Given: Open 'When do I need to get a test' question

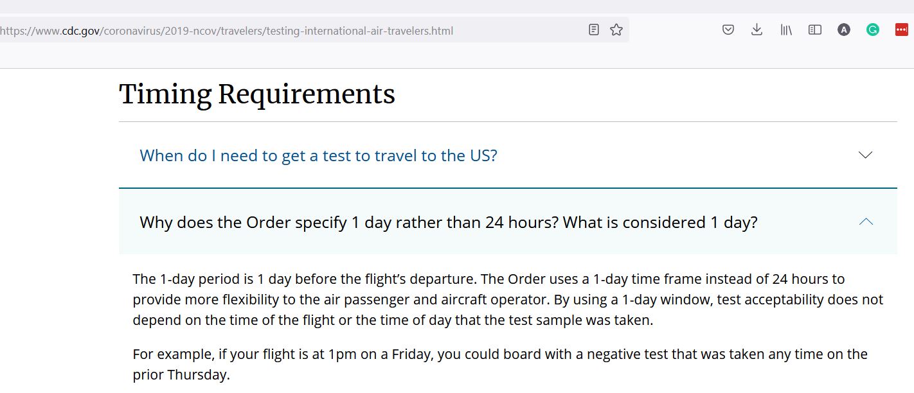Looking at the screenshot, I should [318, 155].
